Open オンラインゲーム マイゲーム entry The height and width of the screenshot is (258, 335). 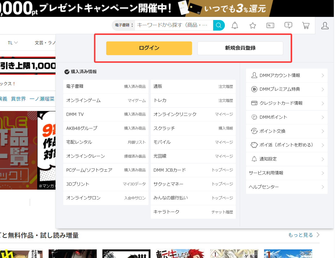click(106, 100)
